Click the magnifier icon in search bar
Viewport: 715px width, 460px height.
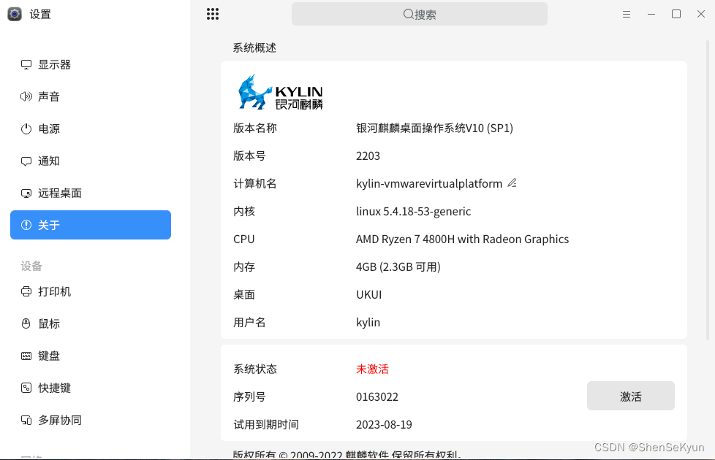pos(408,14)
